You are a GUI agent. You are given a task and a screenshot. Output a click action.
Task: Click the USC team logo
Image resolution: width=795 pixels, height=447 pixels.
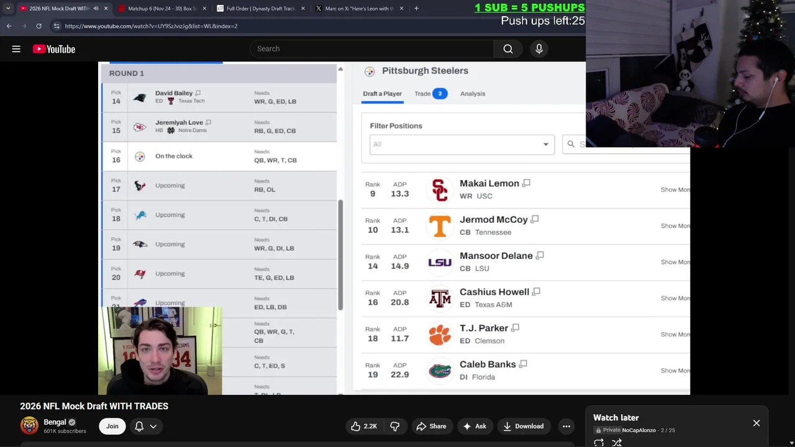pos(440,190)
